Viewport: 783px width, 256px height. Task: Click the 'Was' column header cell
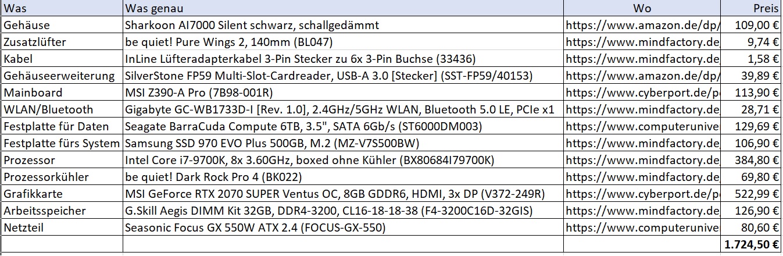coord(61,9)
